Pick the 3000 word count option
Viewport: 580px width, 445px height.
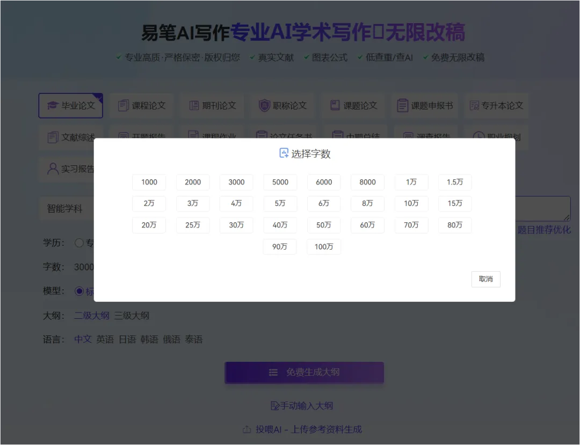pos(236,182)
